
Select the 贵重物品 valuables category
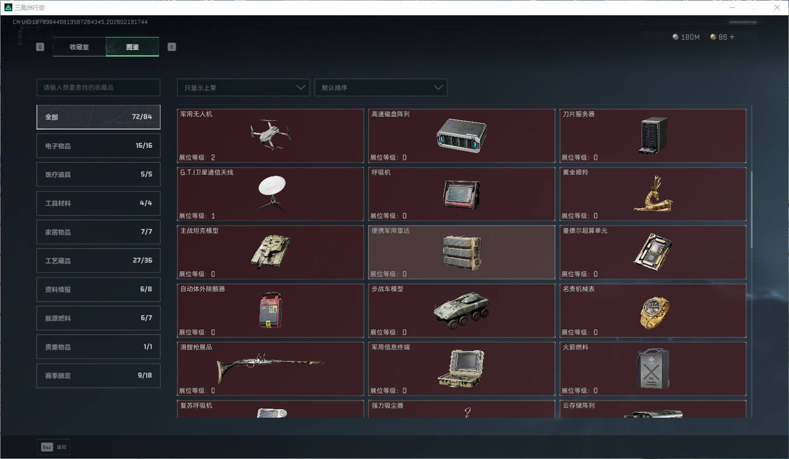point(98,347)
